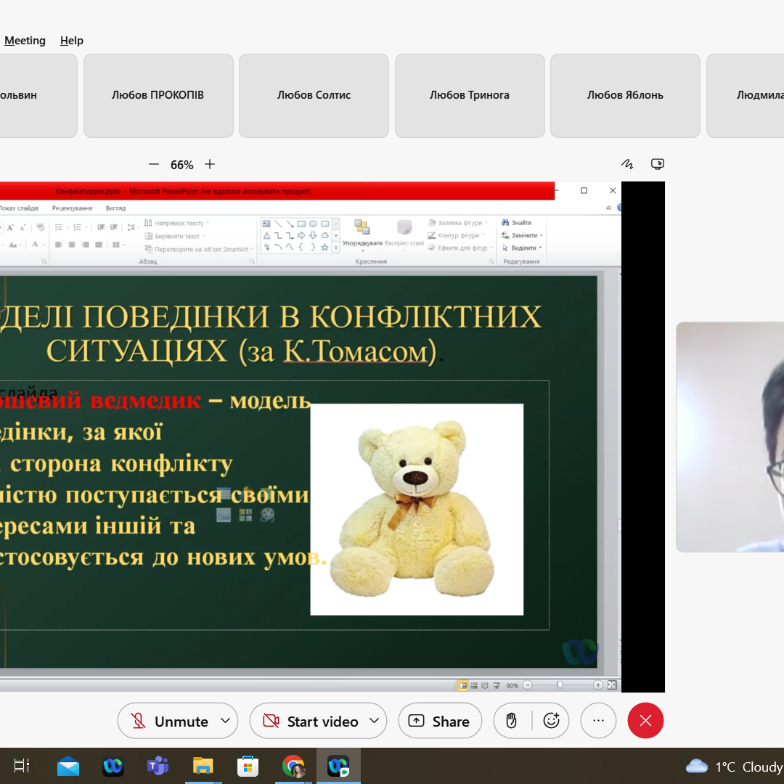Click the Share button

click(x=440, y=721)
